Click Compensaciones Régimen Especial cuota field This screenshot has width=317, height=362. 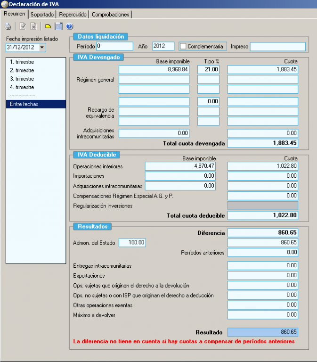tap(263, 196)
